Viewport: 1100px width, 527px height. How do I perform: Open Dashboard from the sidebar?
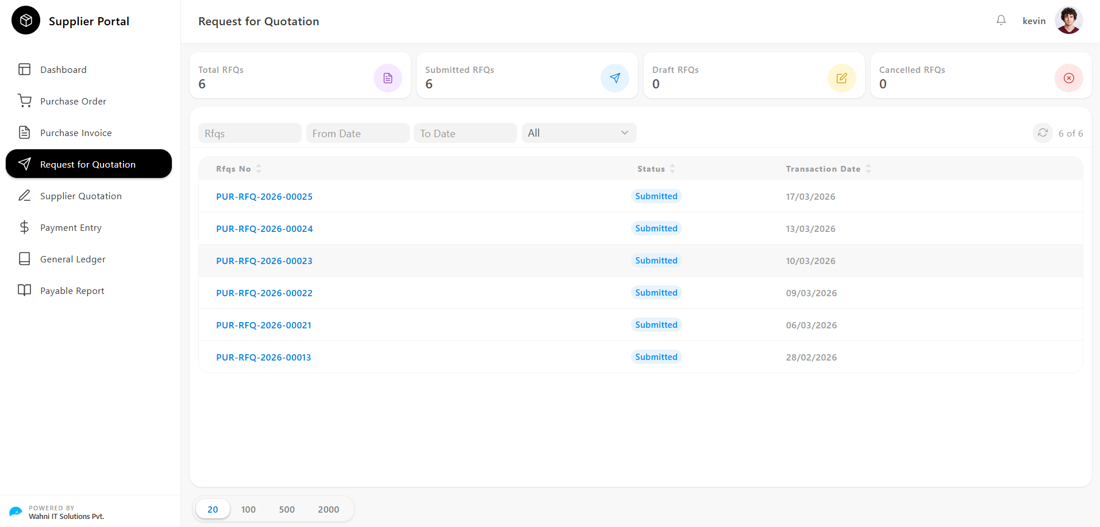(89, 69)
